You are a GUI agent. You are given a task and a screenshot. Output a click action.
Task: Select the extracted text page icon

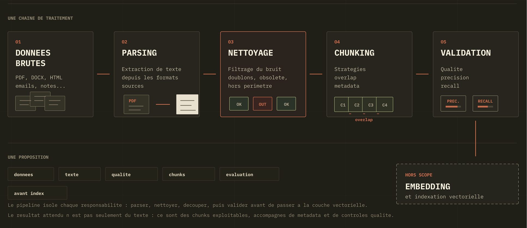pos(187,104)
